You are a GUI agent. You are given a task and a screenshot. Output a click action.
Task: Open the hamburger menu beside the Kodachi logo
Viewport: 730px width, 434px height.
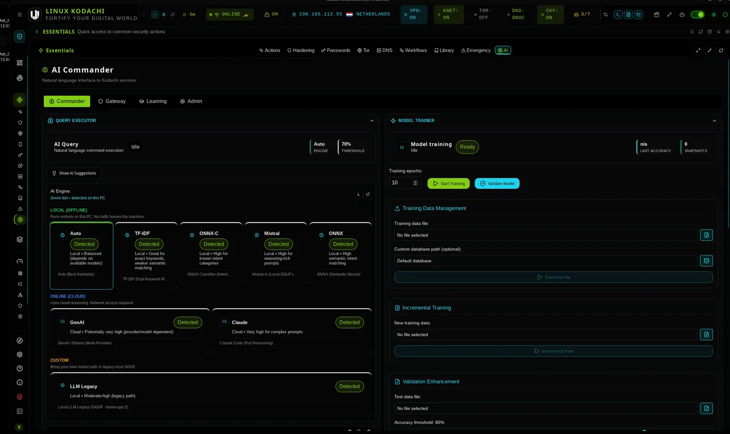point(20,15)
